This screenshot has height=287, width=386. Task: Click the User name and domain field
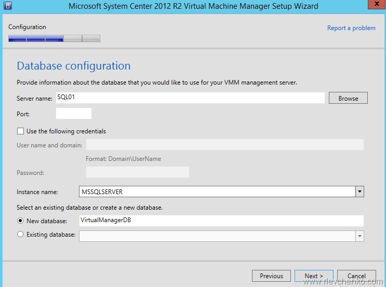click(224, 145)
